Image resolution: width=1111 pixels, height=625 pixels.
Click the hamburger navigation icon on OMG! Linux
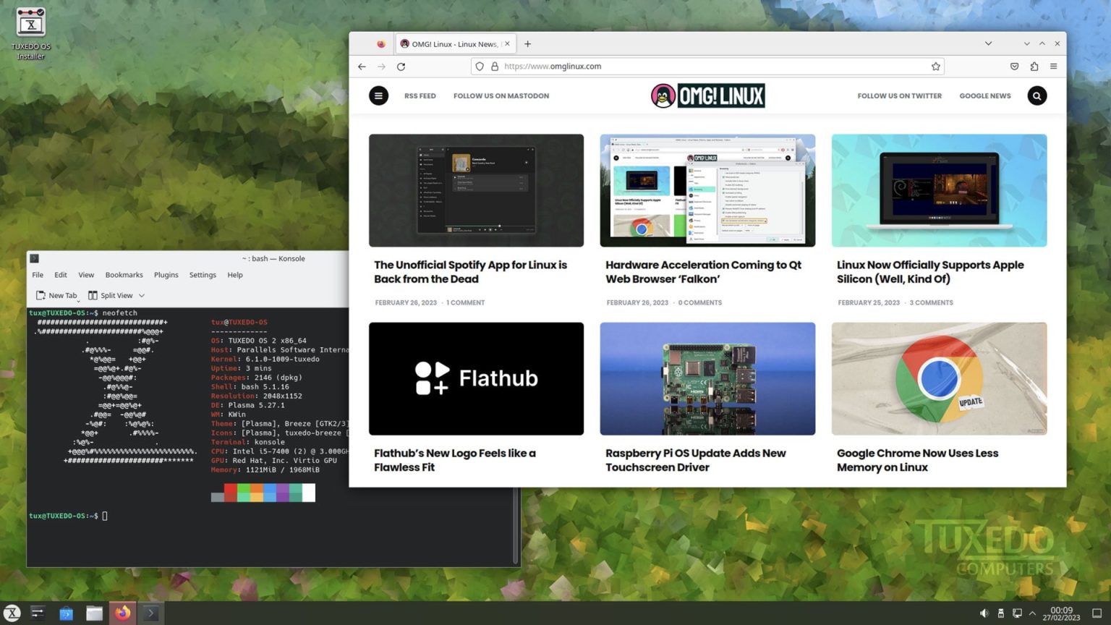(x=378, y=95)
